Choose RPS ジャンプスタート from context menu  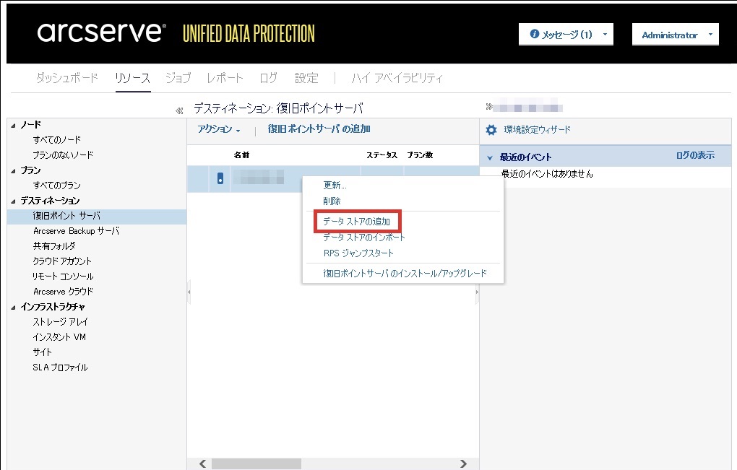(358, 253)
